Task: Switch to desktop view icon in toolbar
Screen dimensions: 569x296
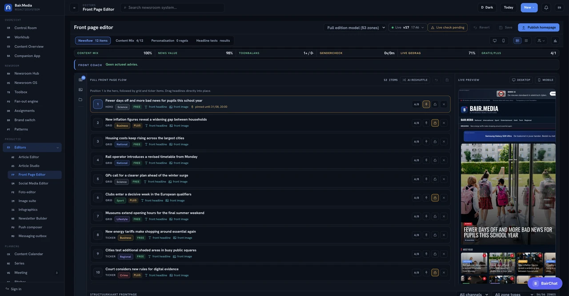Action: pos(495,40)
